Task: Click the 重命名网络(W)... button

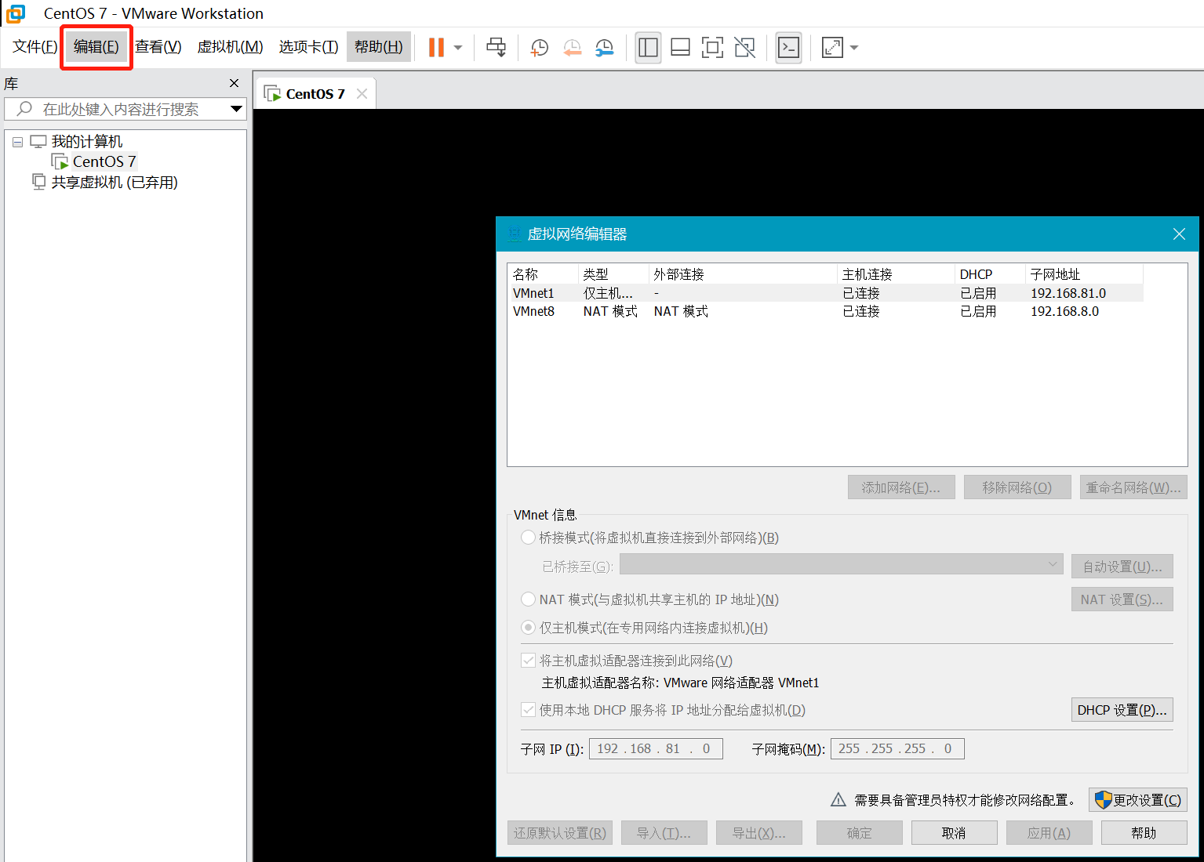Action: 1133,487
